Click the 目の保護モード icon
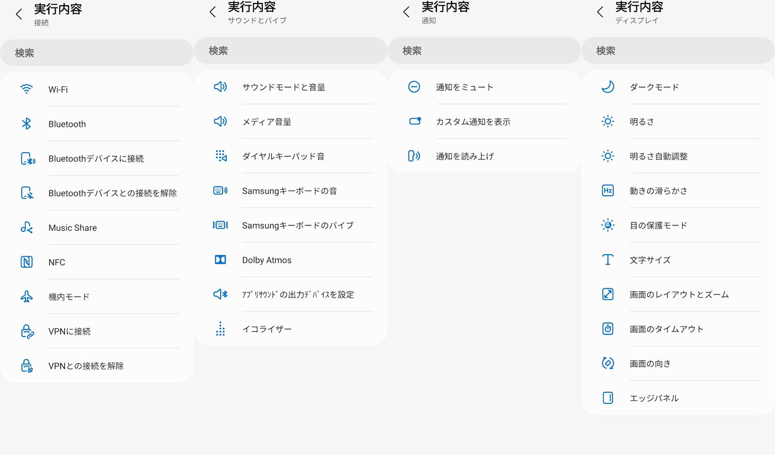This screenshot has height=455, width=775. pos(608,225)
